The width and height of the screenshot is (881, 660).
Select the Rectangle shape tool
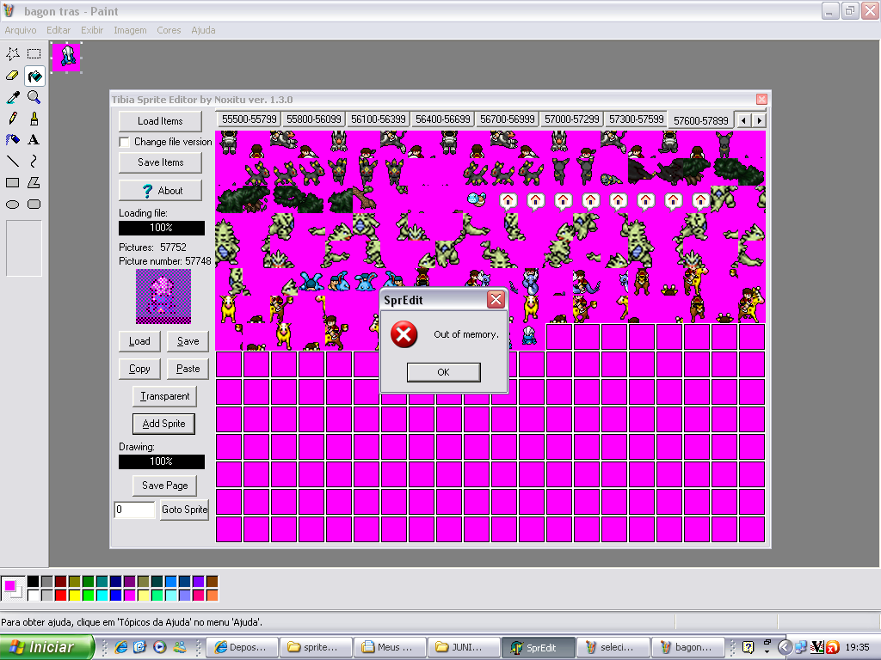pos(13,182)
